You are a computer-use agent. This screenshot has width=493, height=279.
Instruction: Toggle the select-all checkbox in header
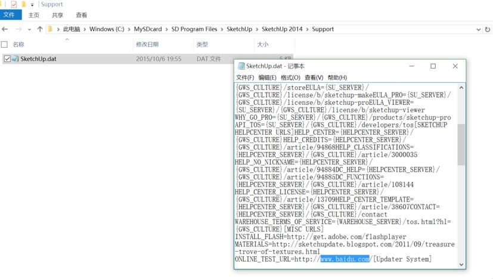click(4, 45)
